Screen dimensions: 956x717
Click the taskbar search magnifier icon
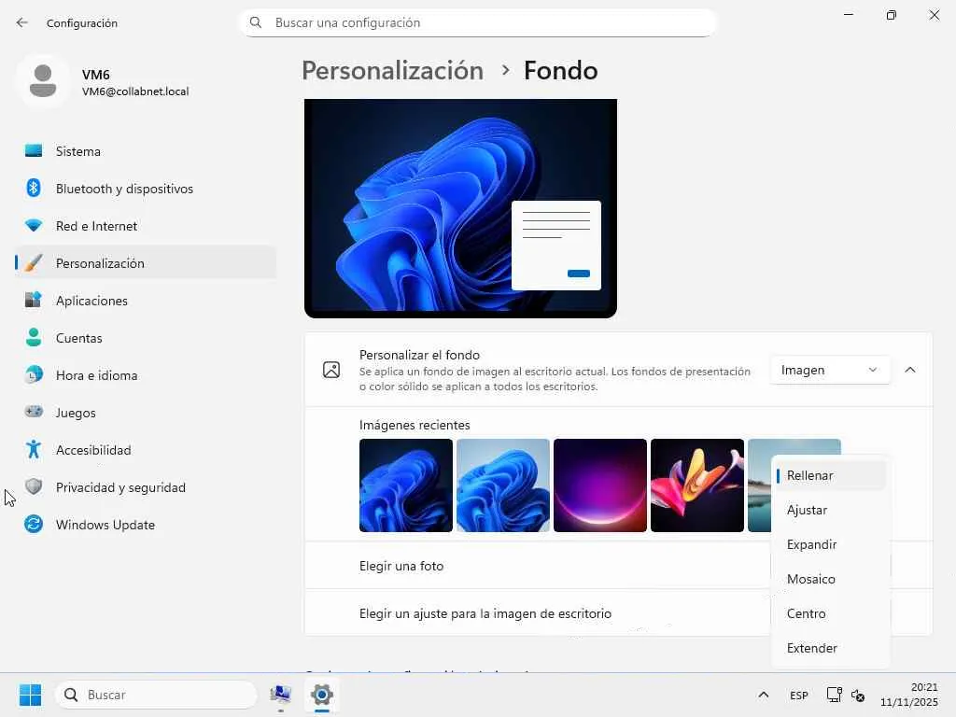(x=71, y=695)
